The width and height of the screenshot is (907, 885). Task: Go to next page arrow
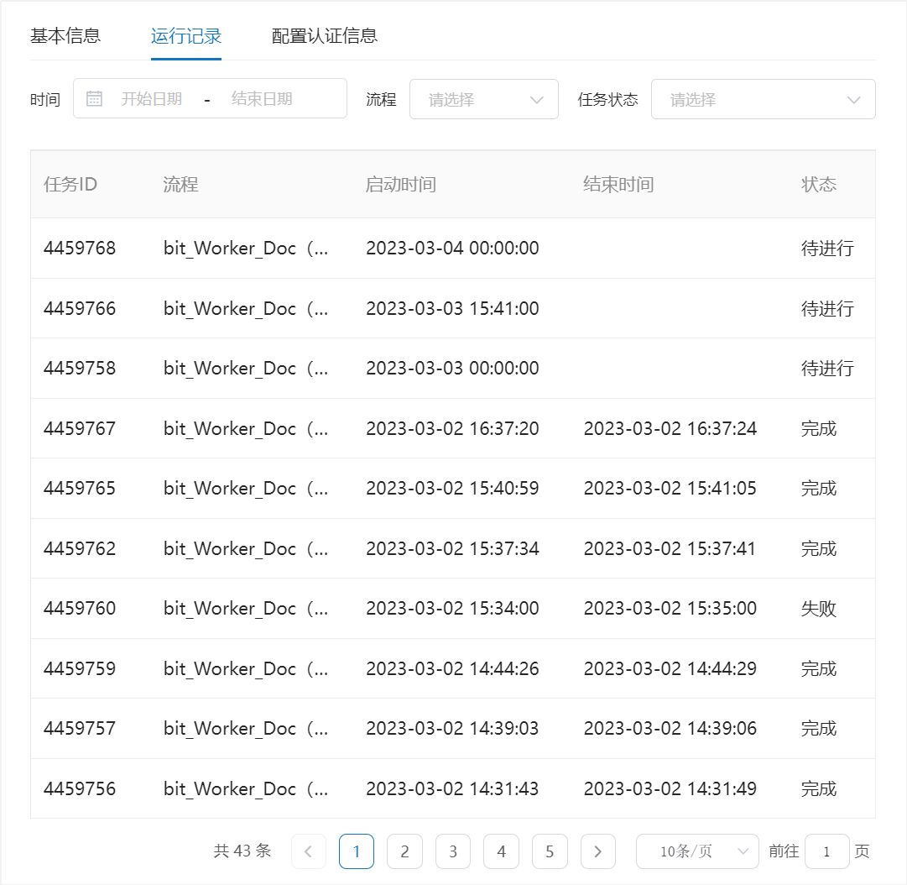[597, 851]
